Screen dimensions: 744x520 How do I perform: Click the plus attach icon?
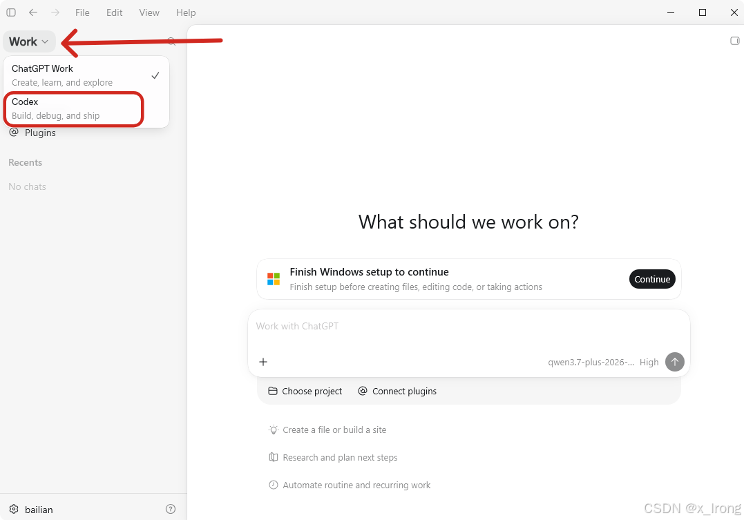(x=263, y=362)
